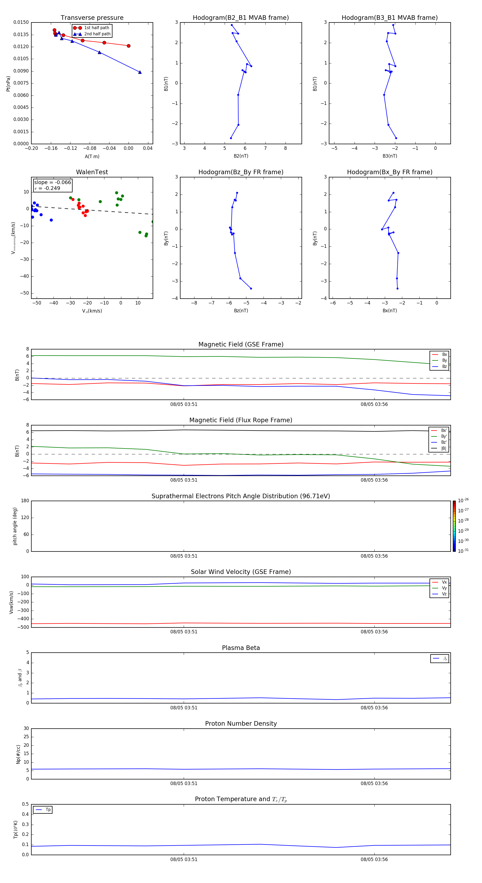The image size is (482, 883).
Task: Click 'Pt(nPa)' y-axis label
Action: pos(8,83)
